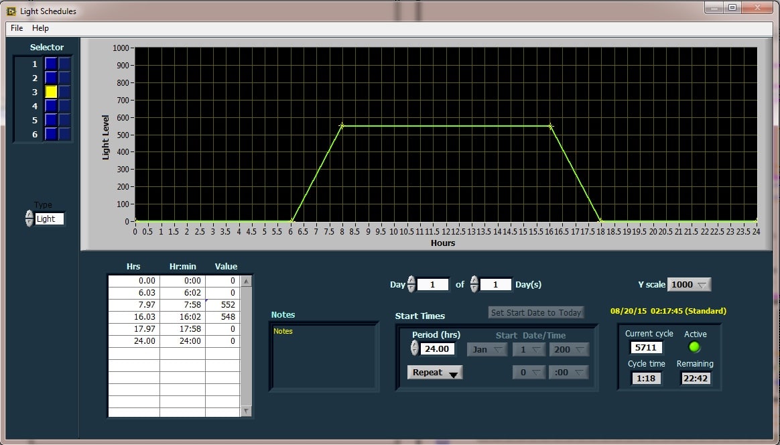Click Set Start Date to Today button
This screenshot has height=445, width=780.
536,312
